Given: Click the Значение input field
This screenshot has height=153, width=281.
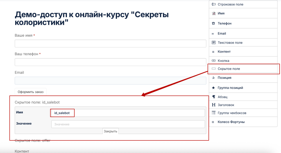Looking at the screenshot, I should click(128, 124).
